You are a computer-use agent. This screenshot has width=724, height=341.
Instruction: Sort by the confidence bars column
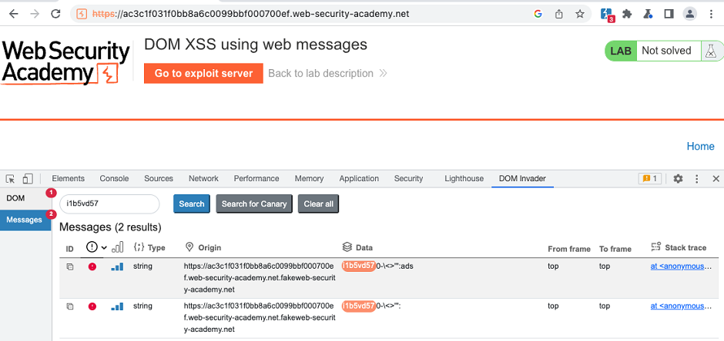(118, 247)
